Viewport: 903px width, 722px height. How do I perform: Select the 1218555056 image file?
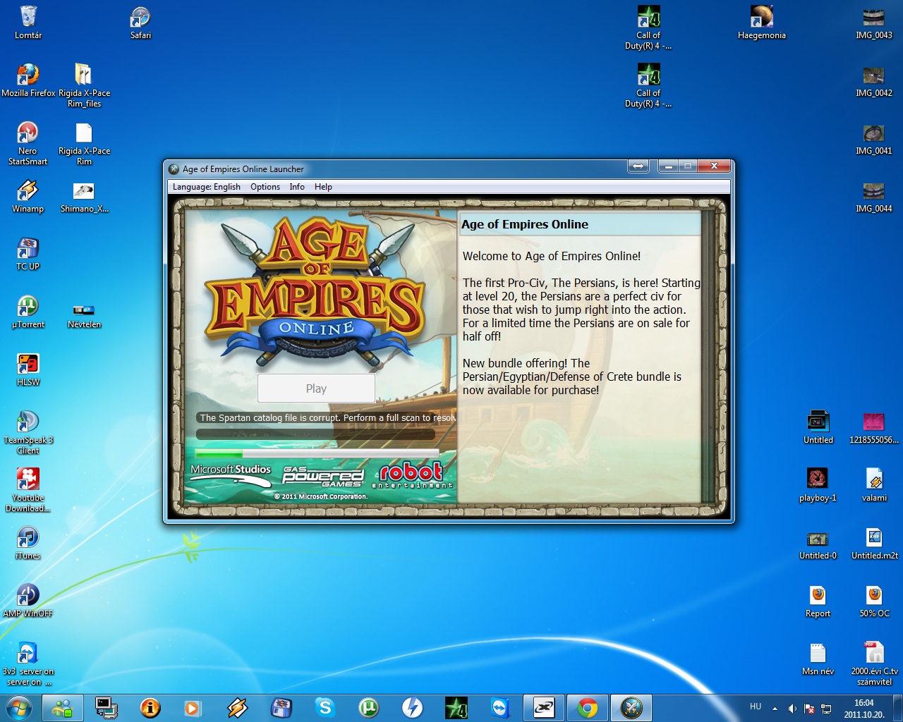click(874, 427)
